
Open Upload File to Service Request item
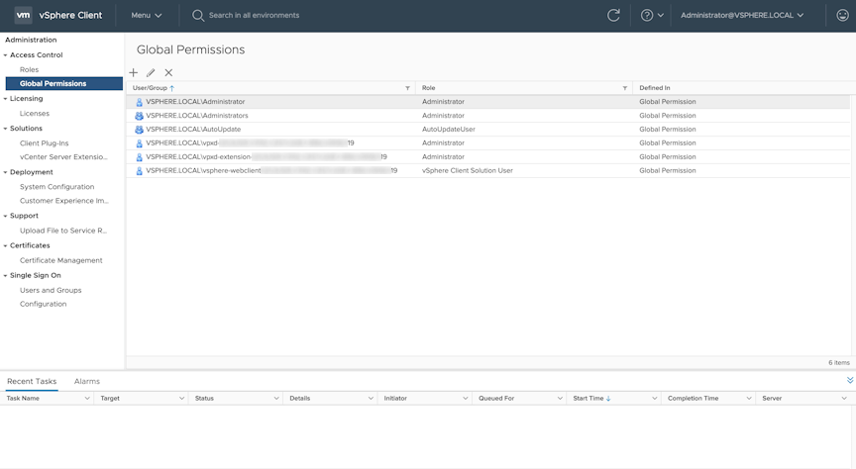(x=63, y=231)
